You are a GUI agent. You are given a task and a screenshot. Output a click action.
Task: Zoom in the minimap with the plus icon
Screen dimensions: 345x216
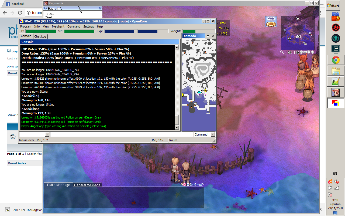point(301,52)
